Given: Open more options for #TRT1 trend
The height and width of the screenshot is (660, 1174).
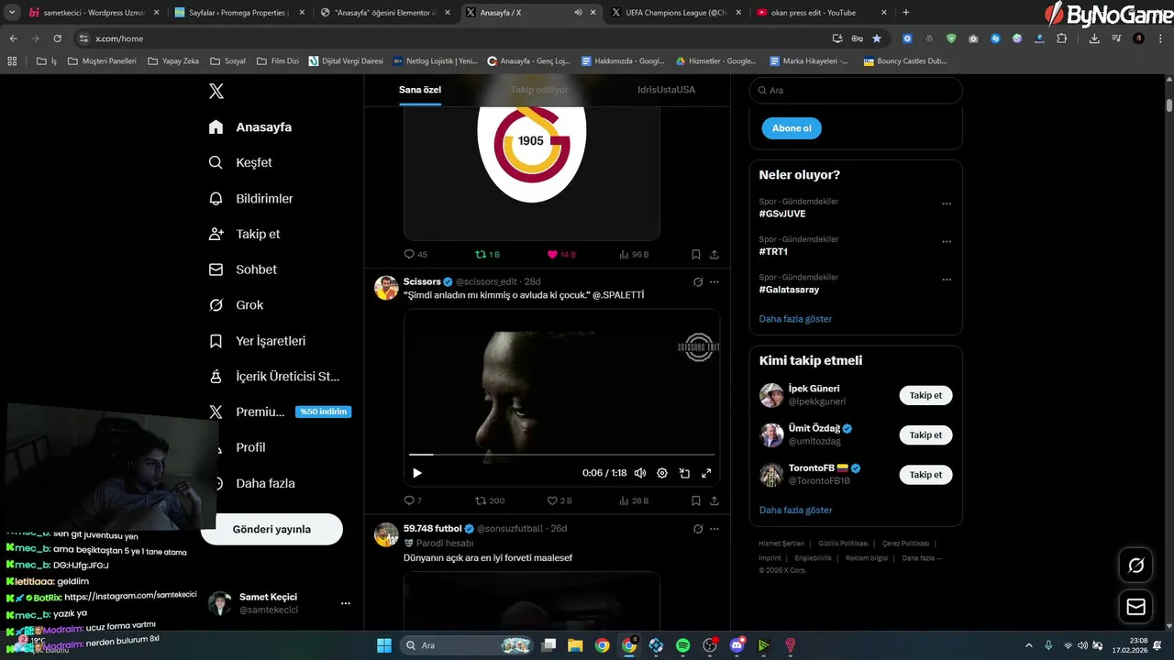Looking at the screenshot, I should (x=947, y=241).
